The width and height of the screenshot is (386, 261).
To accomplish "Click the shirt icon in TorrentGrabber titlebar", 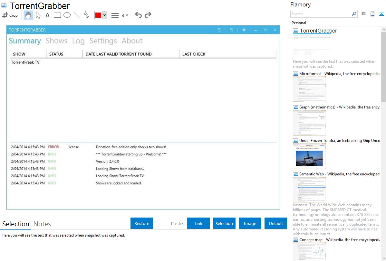I will coord(244,30).
